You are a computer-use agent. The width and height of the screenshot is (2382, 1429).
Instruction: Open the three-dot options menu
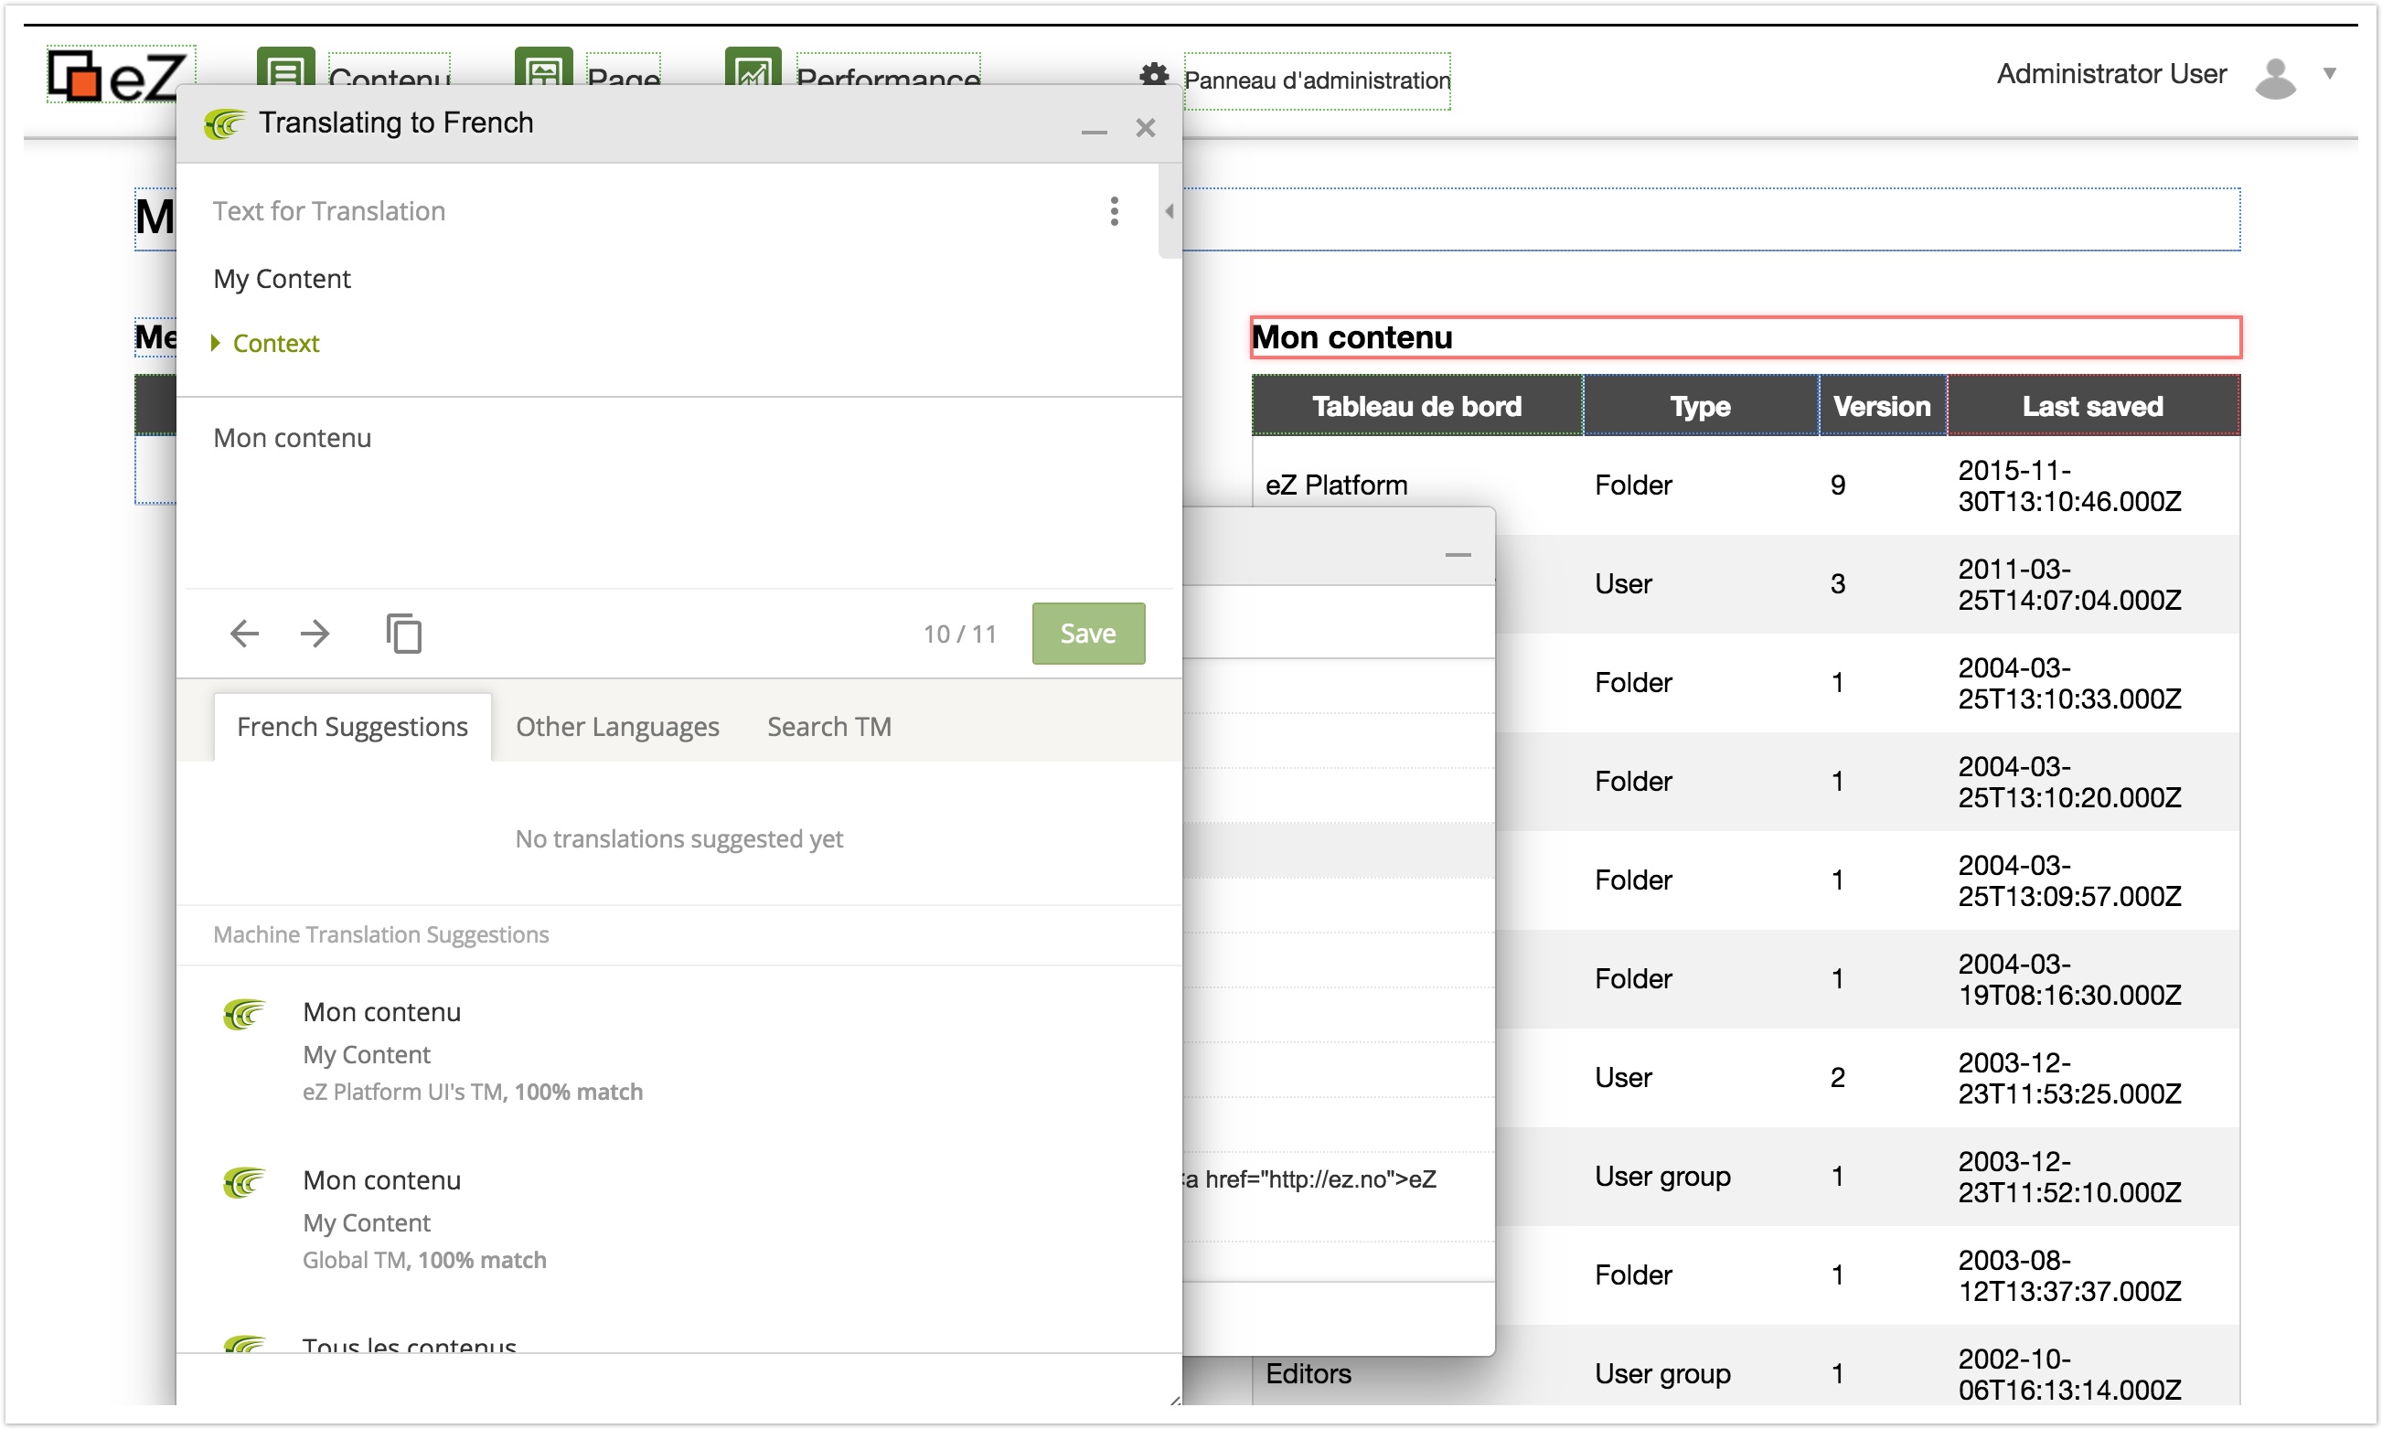[1114, 211]
